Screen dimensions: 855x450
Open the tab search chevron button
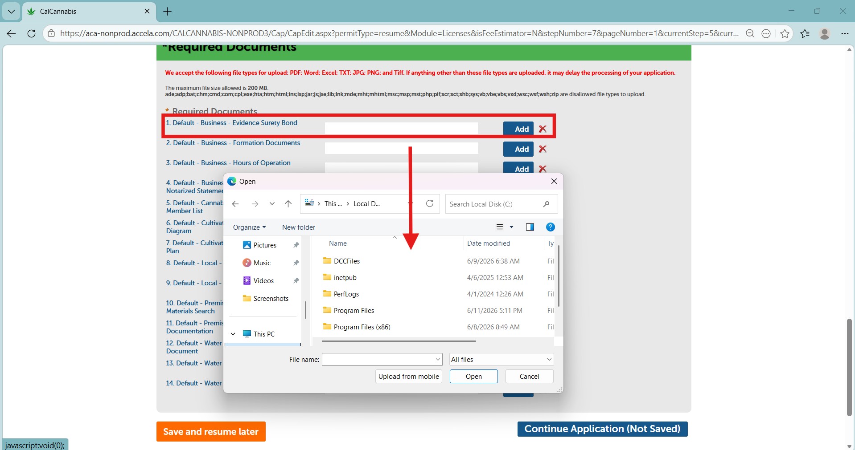point(11,12)
